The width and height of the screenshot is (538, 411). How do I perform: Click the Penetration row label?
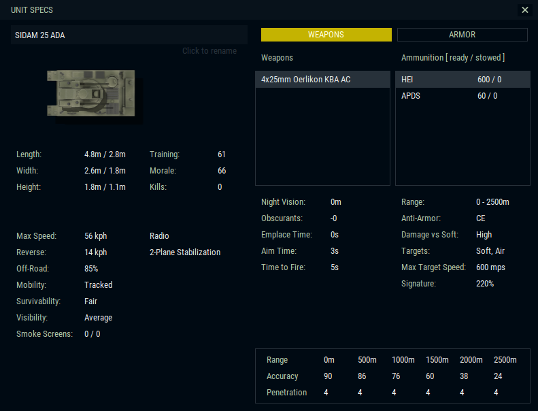point(287,393)
